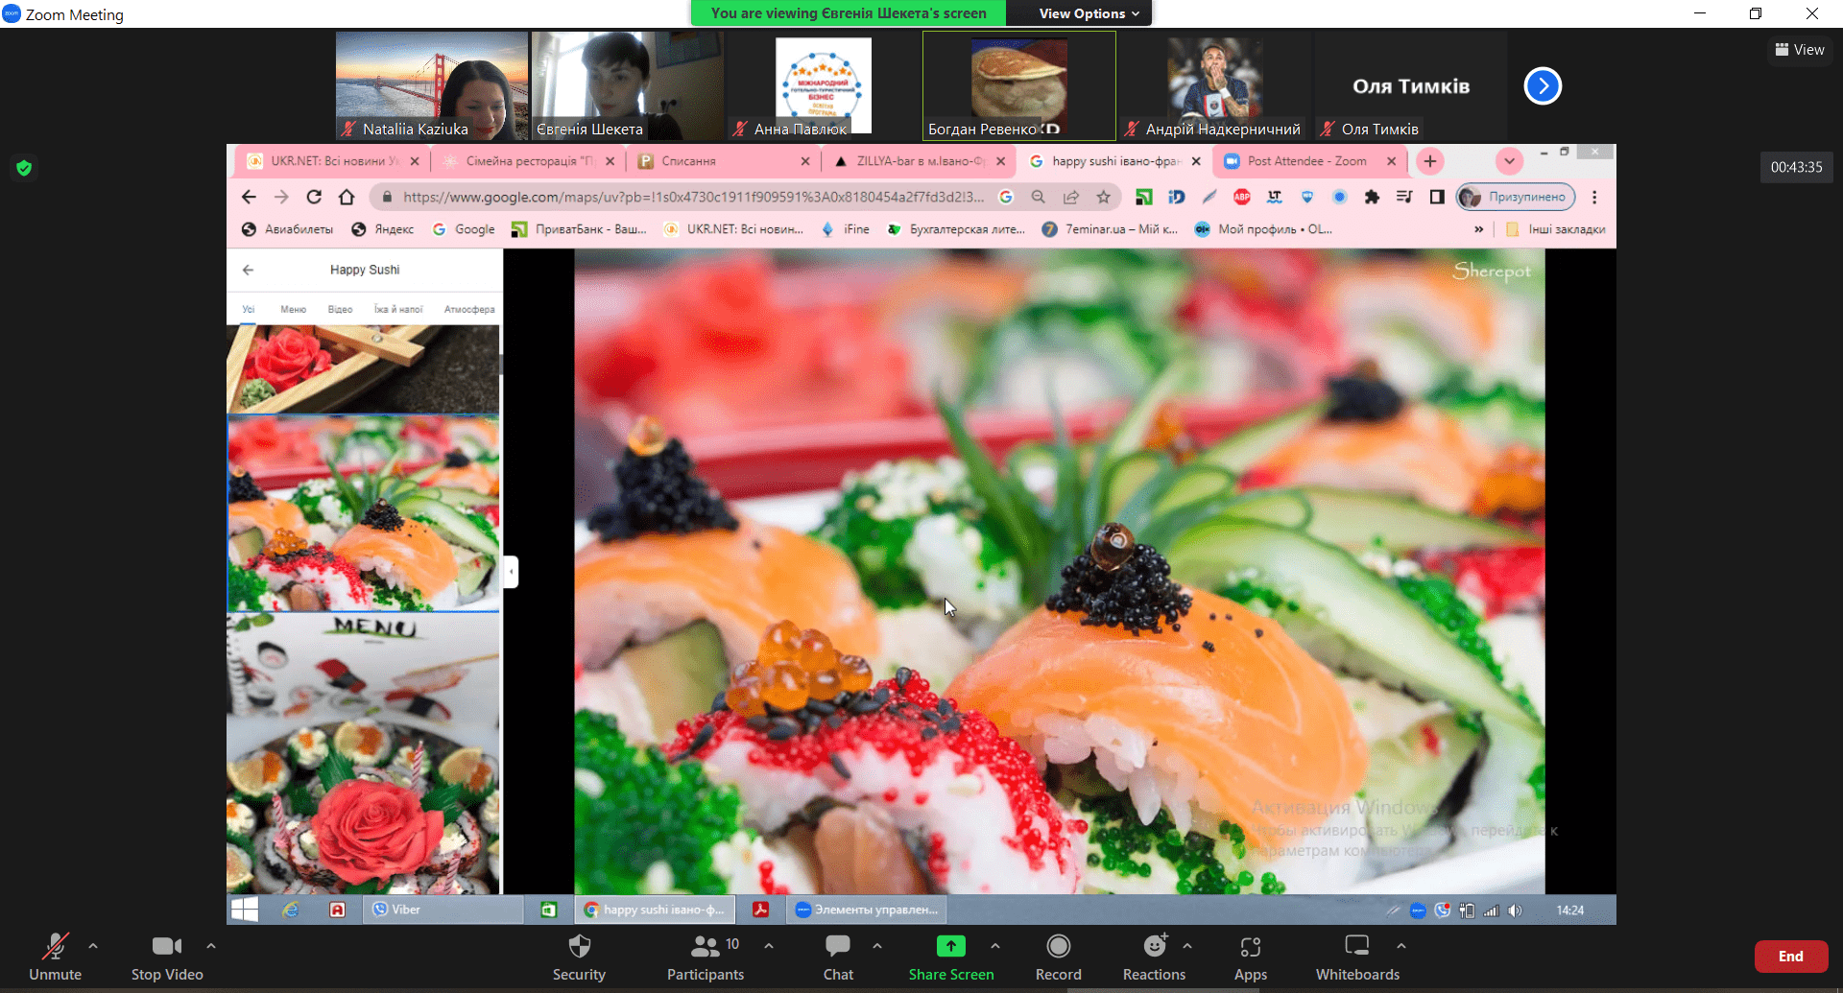Toggle Unmute microphone
This screenshot has width=1843, height=993.
tap(56, 947)
